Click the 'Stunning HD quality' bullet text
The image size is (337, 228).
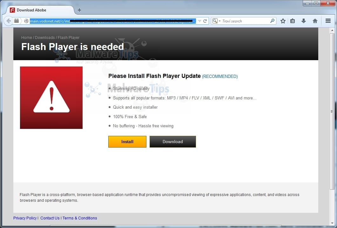[131, 88]
